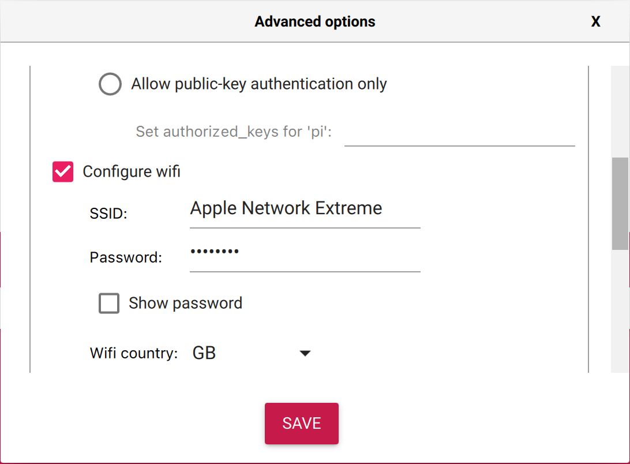The image size is (630, 464).
Task: Click the GB country value
Action: click(x=204, y=353)
